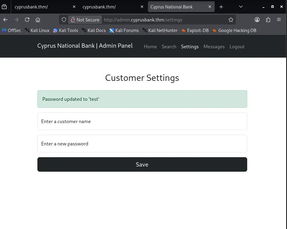Open the hamburger application menu
This screenshot has height=229, width=287.
coord(279,20)
